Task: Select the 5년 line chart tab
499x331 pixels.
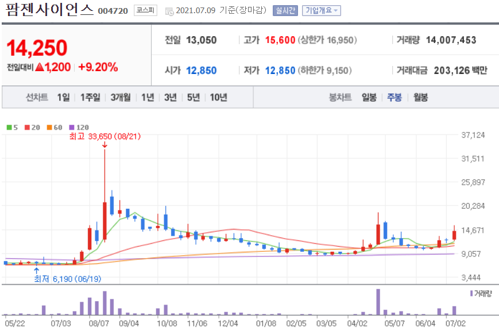Action: 193,98
